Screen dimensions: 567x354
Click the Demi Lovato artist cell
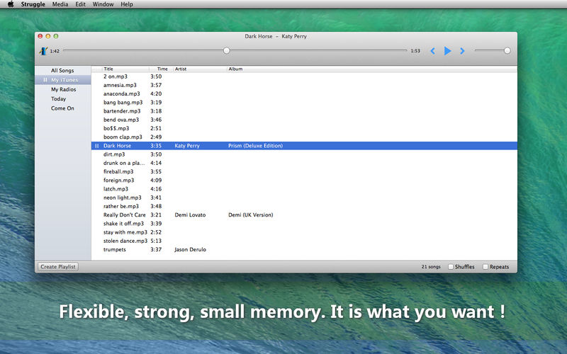pyautogui.click(x=190, y=215)
